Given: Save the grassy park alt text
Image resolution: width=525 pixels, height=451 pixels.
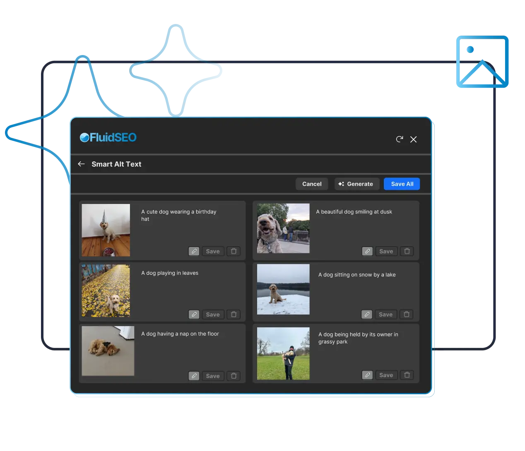Looking at the screenshot, I should tap(386, 375).
